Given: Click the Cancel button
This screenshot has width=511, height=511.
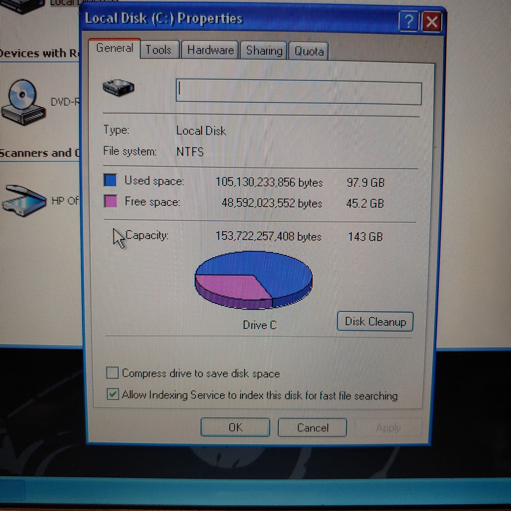Looking at the screenshot, I should click(x=312, y=428).
